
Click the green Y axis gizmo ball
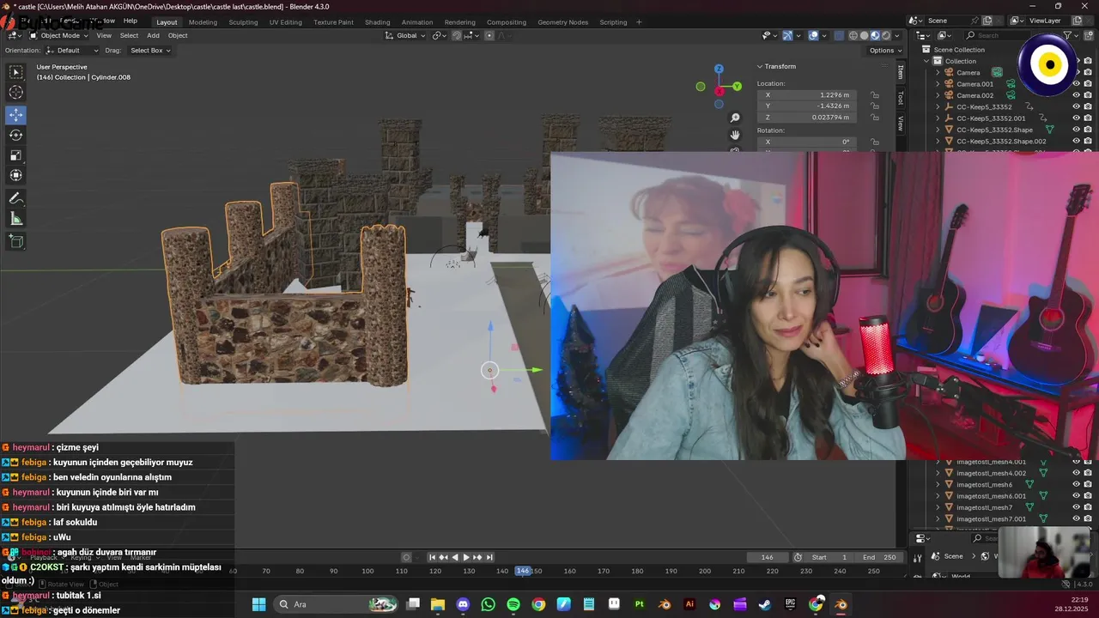point(737,87)
